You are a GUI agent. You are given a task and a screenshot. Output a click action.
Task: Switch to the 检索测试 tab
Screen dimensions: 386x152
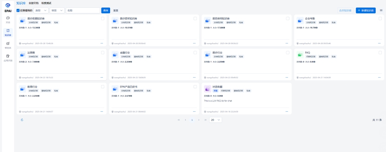46,3
